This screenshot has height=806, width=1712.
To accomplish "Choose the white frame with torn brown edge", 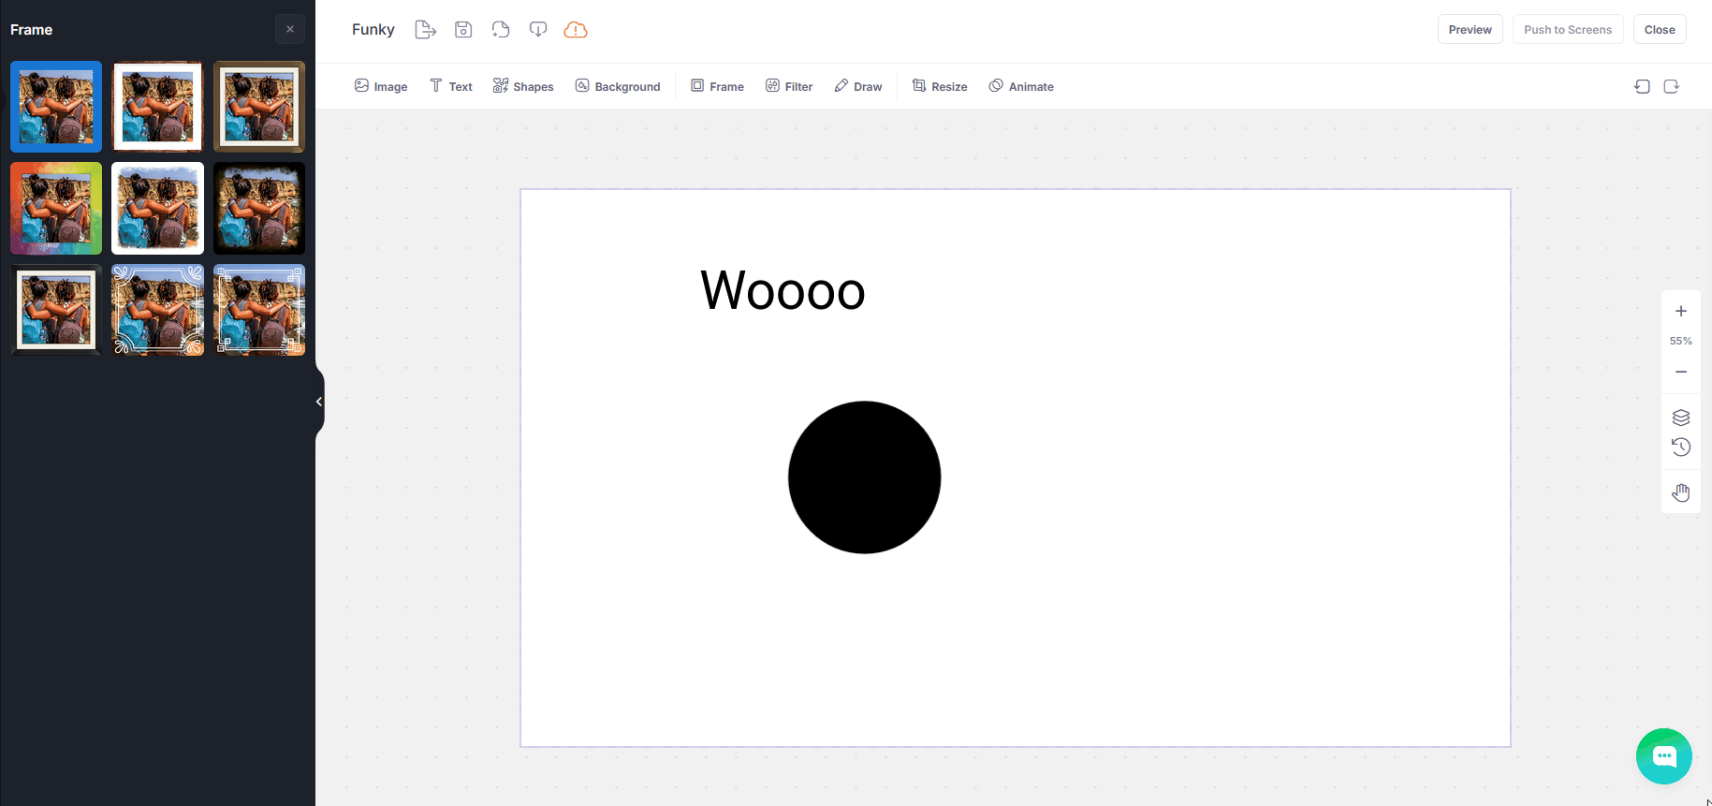I will [157, 107].
